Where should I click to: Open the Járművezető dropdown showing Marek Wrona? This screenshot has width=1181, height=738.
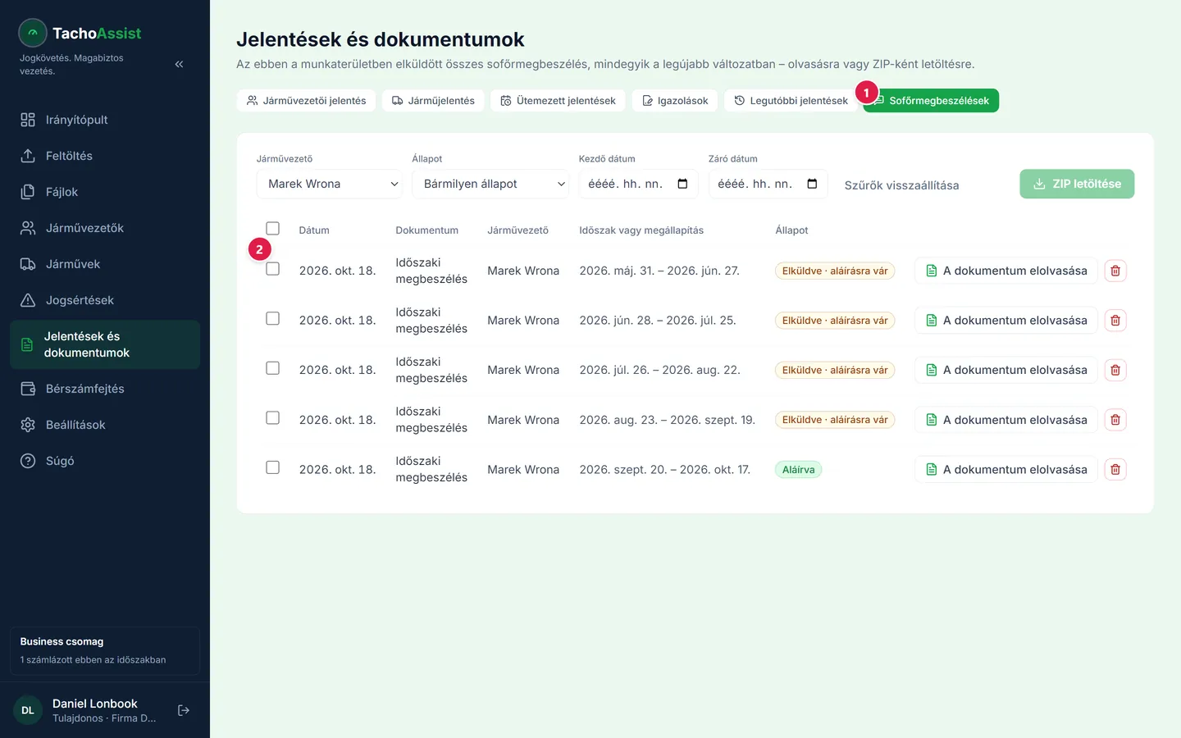pyautogui.click(x=330, y=184)
